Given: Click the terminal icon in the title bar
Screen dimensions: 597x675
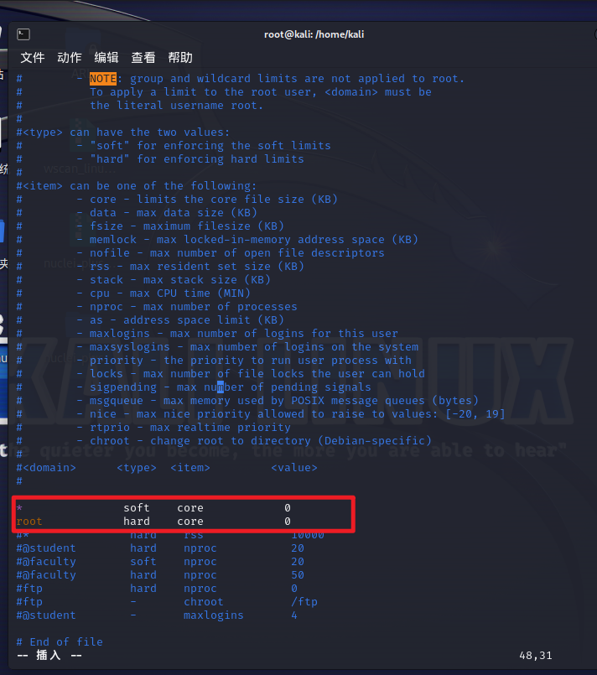Looking at the screenshot, I should coord(23,34).
